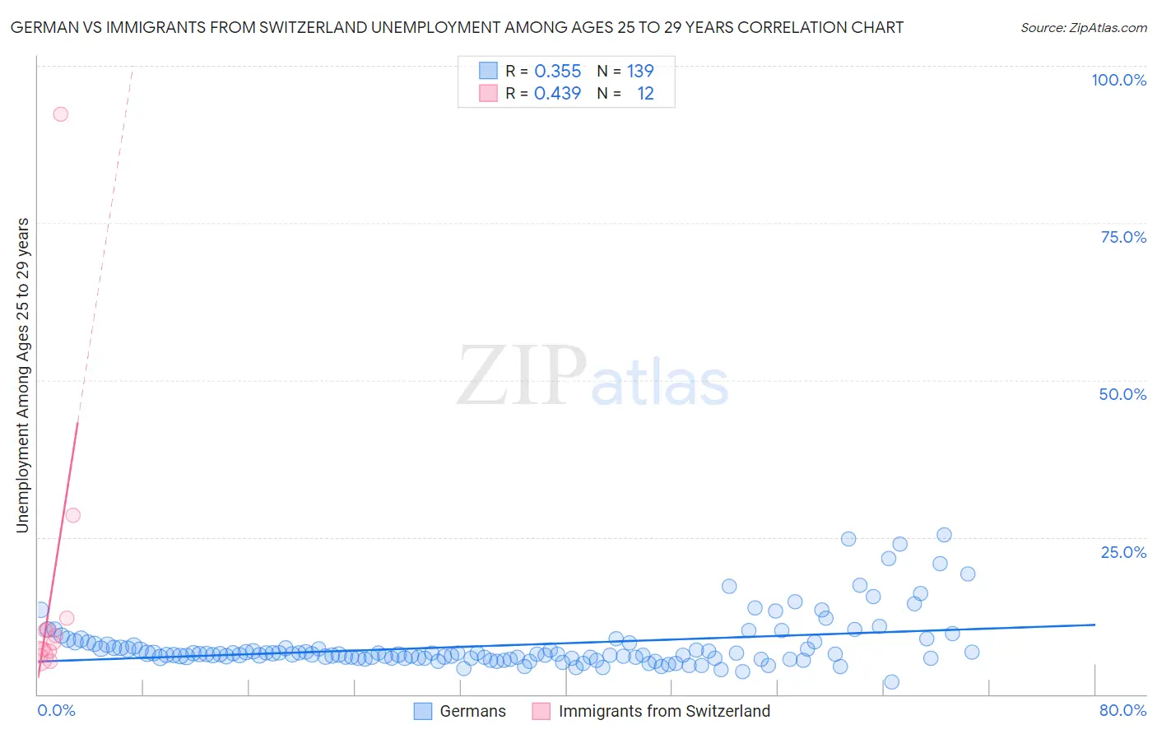The width and height of the screenshot is (1157, 734).
Task: Click the pink R = 0.439 swatch
Action: click(488, 93)
